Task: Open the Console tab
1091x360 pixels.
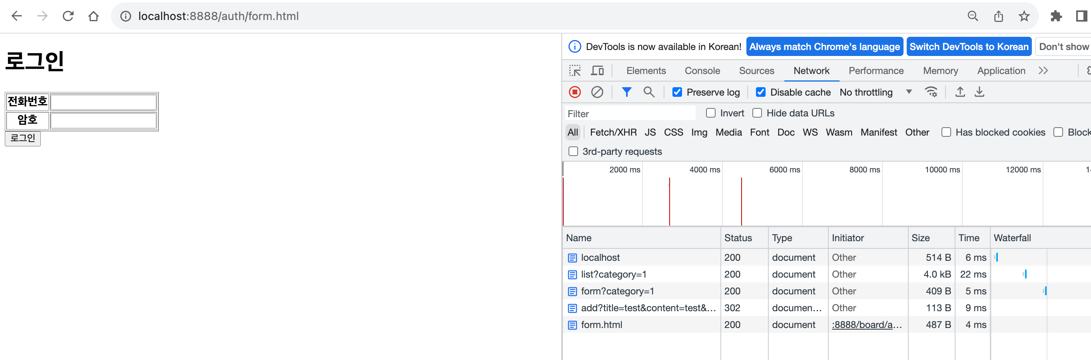Action: coord(702,71)
